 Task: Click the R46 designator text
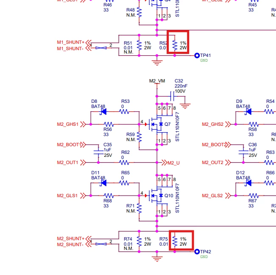108,5
